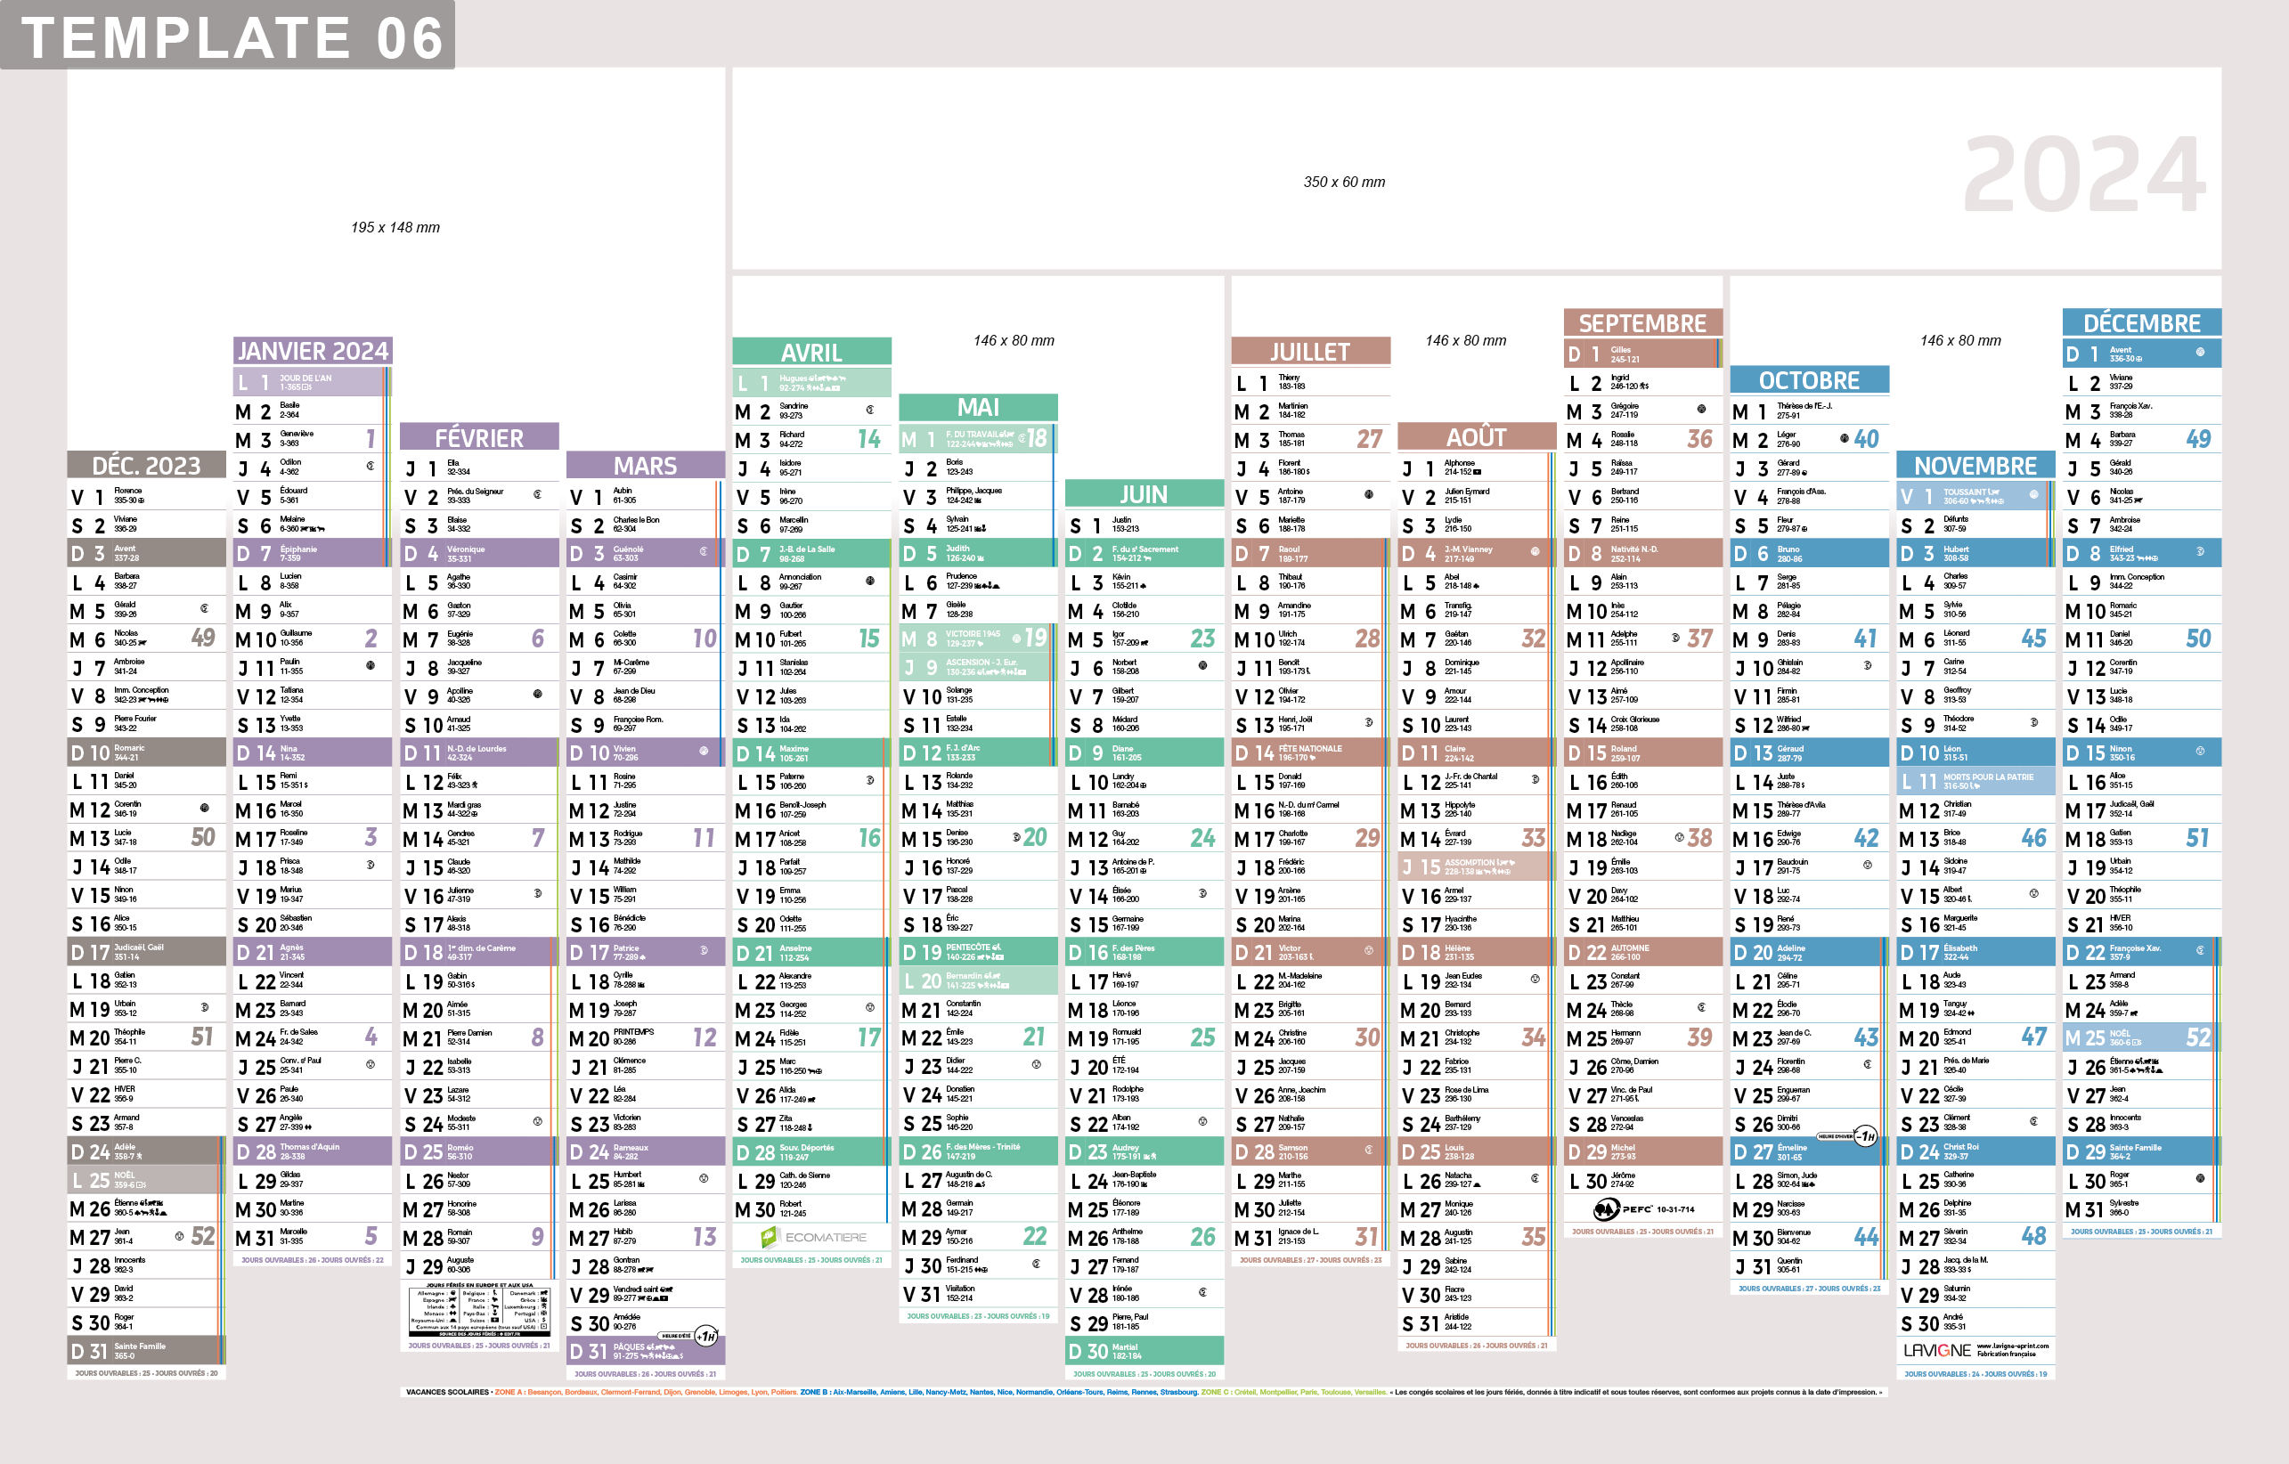2289x1464 pixels.
Task: Select the JANVIER 2024 month header
Action: point(313,351)
